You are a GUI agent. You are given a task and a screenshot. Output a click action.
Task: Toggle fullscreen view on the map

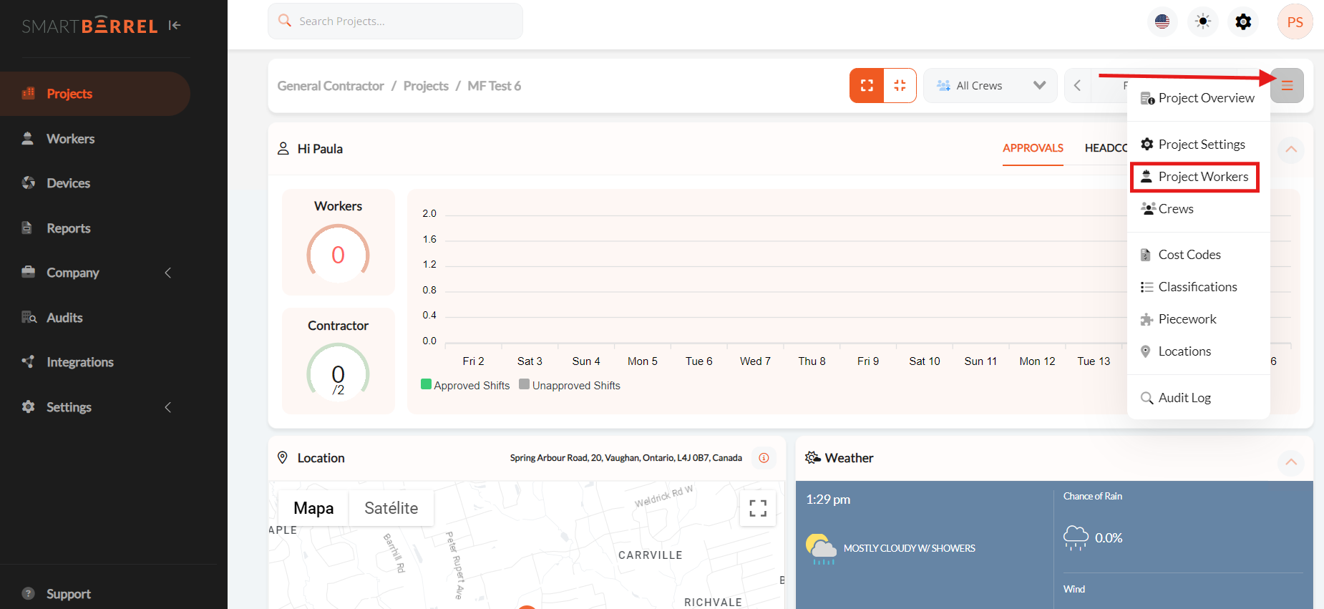(x=758, y=508)
